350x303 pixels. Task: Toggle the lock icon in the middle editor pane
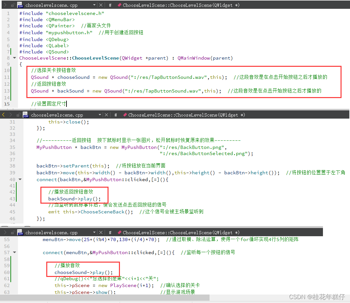[18, 115]
